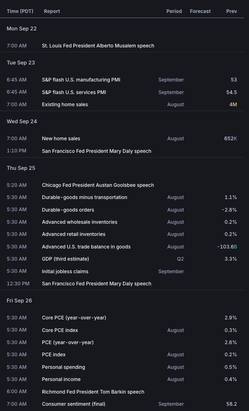The image size is (249, 411).
Task: Select the Prev column header
Action: [x=231, y=11]
